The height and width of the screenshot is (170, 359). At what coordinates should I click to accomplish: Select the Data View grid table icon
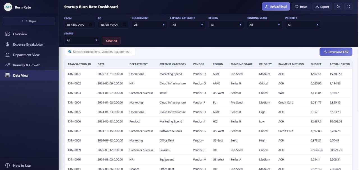point(8,75)
